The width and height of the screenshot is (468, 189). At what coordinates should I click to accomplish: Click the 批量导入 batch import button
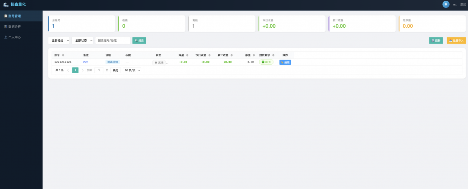[x=456, y=41]
